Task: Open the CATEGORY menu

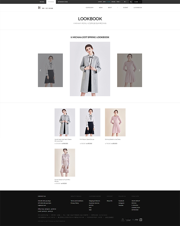Action: point(90,8)
